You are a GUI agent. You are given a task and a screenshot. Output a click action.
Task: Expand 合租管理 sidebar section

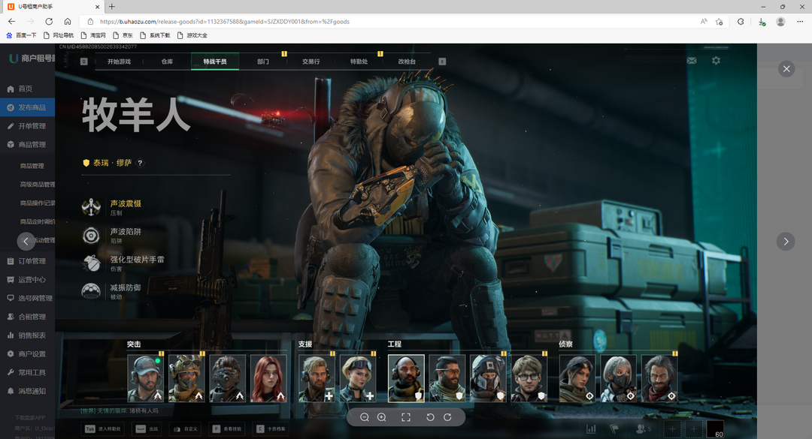click(28, 317)
